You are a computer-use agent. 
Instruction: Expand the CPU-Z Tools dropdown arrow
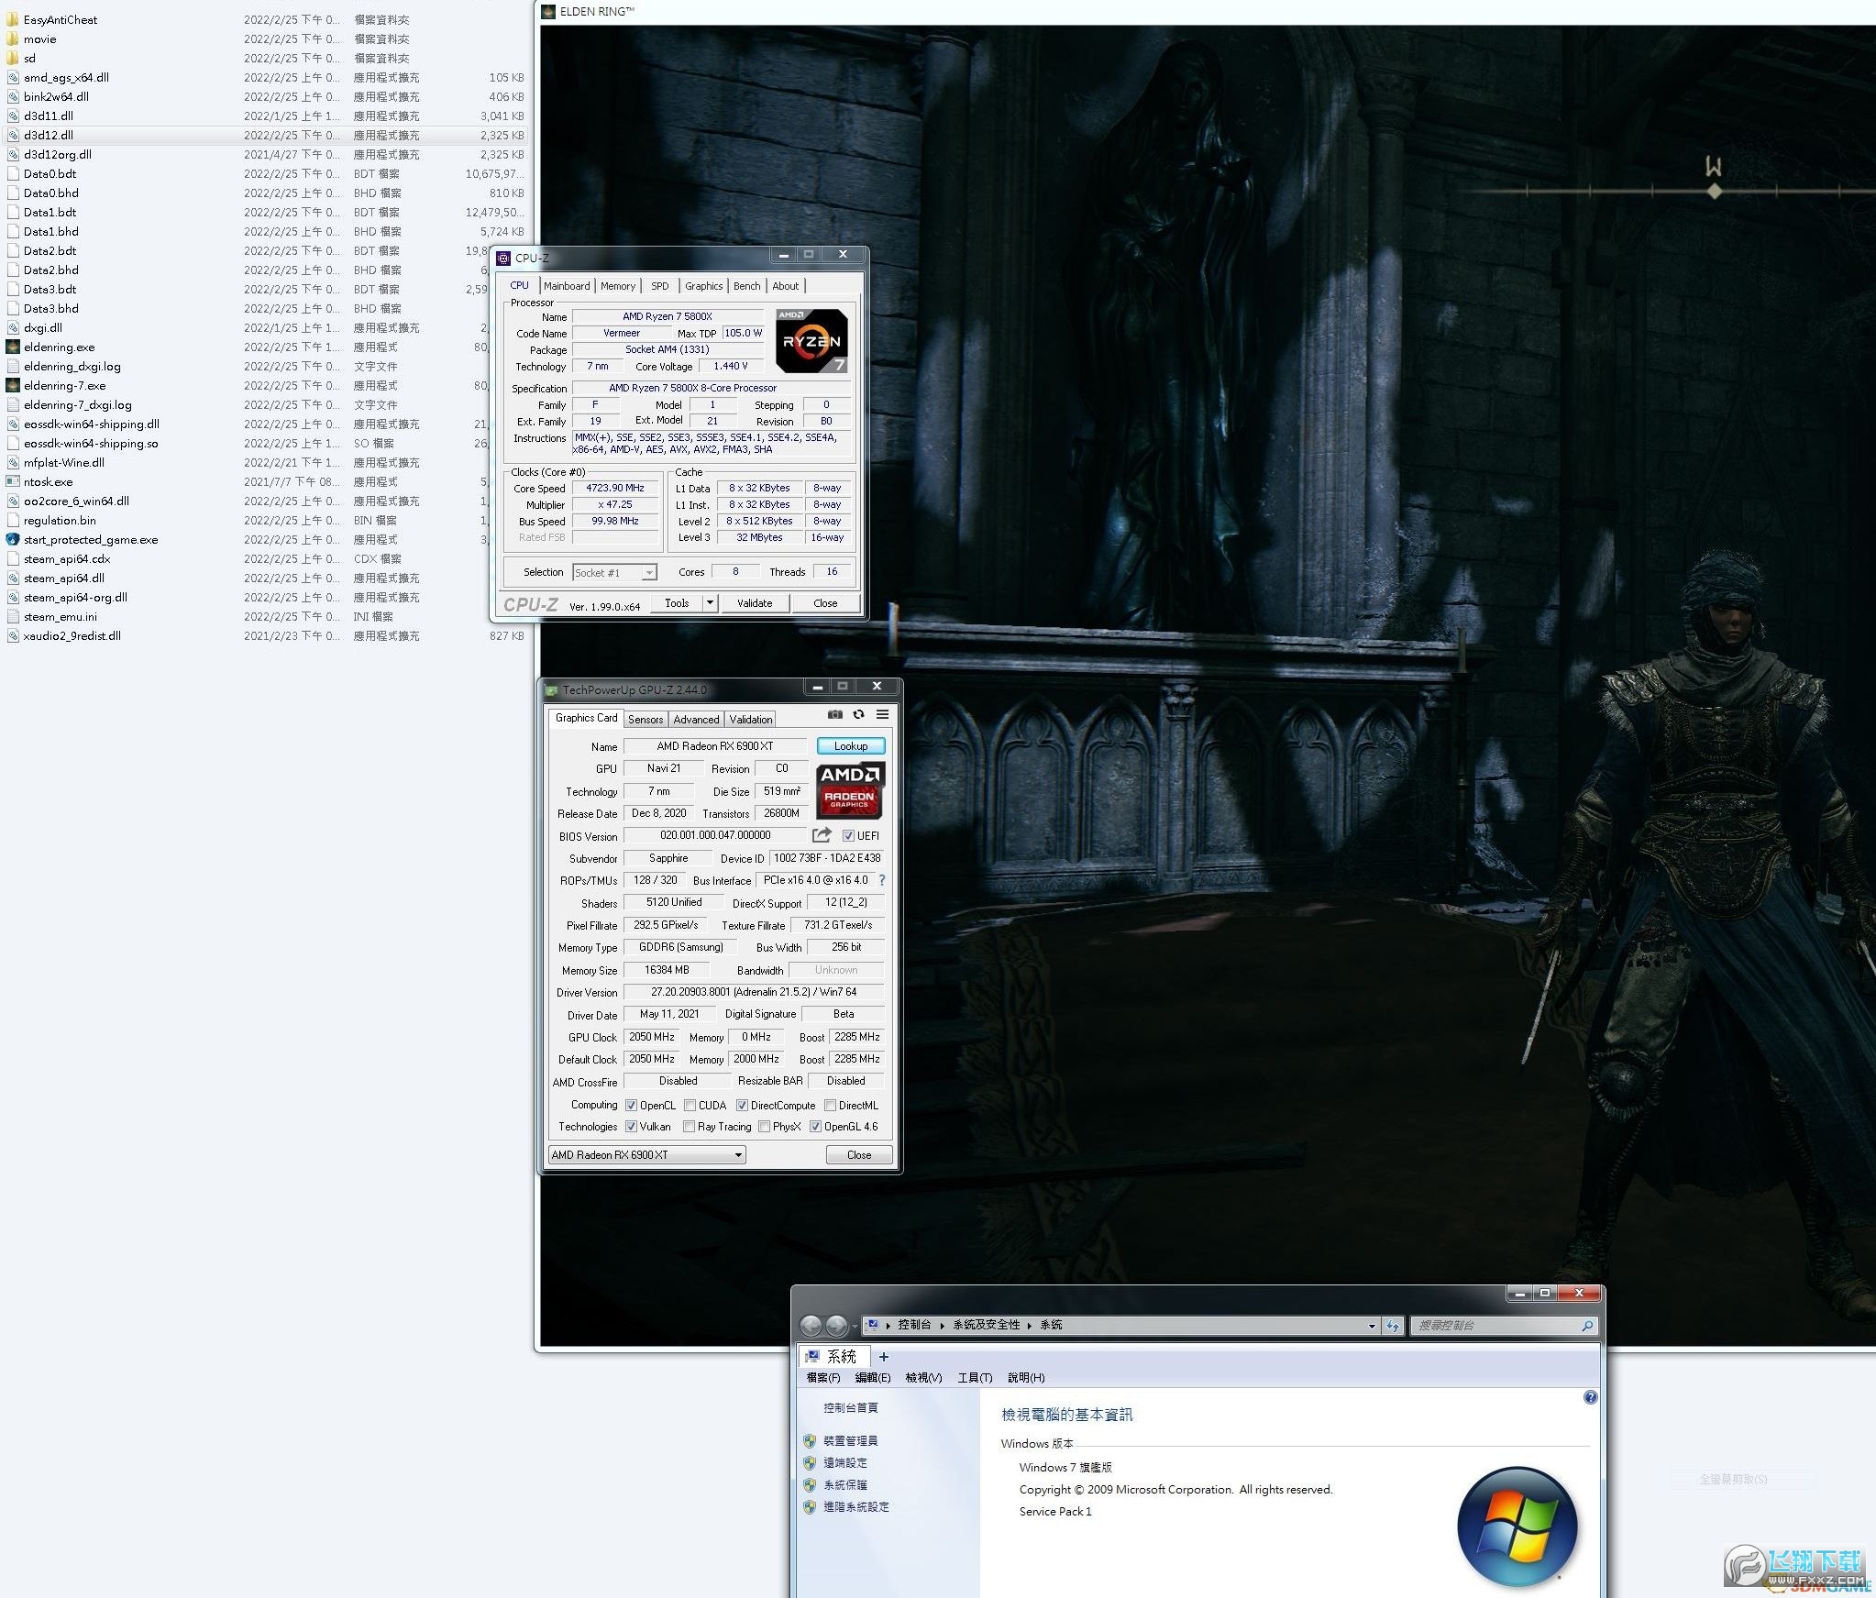coord(710,603)
